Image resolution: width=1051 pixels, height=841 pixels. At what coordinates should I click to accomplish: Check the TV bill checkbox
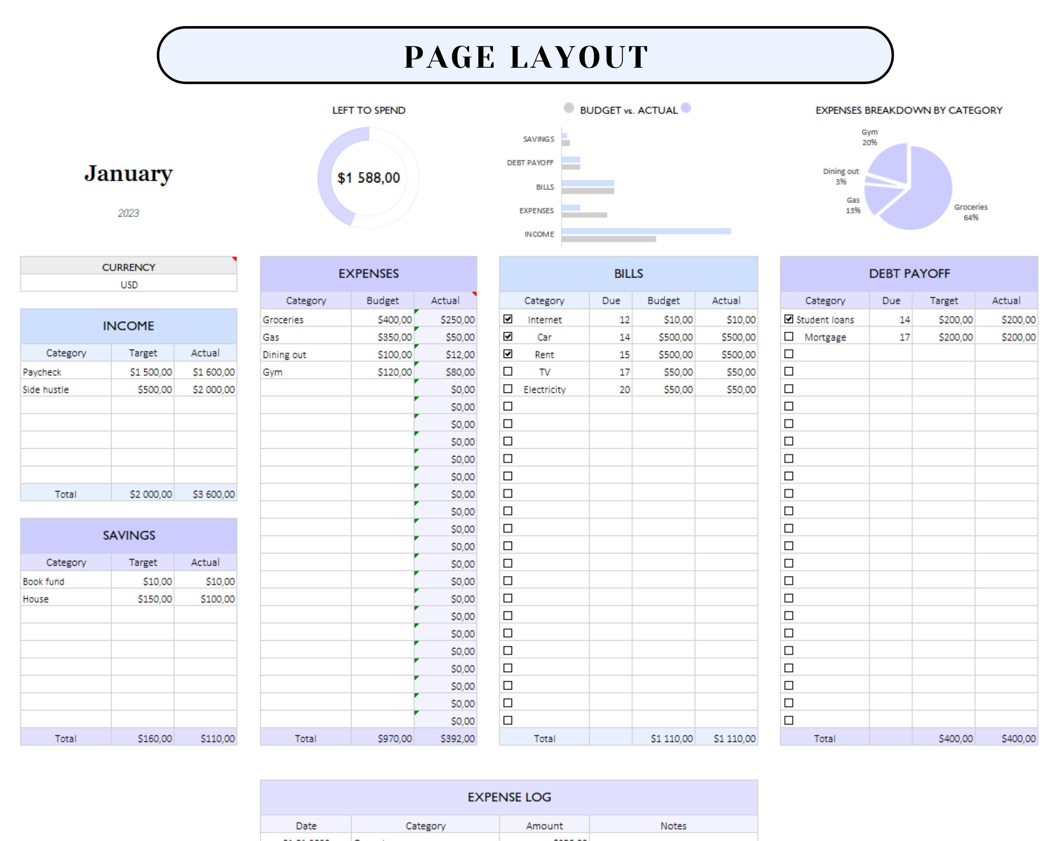coord(508,371)
